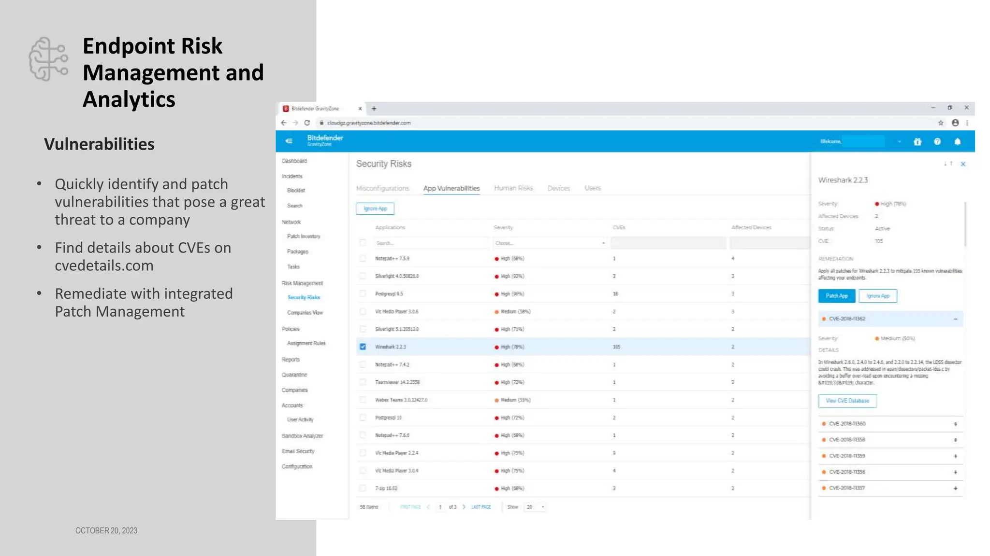Bookmark page with the star icon
Viewport: 990px width, 556px height.
coord(941,123)
